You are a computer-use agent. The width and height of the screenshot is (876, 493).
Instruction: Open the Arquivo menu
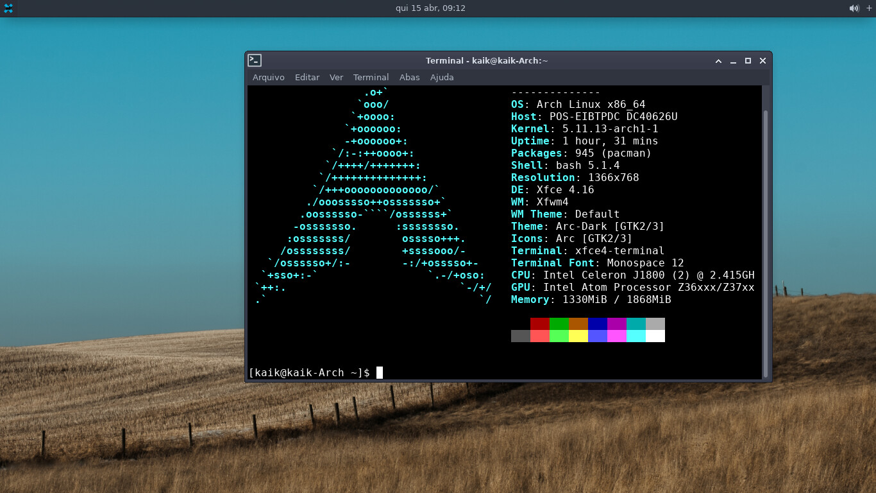pyautogui.click(x=268, y=77)
